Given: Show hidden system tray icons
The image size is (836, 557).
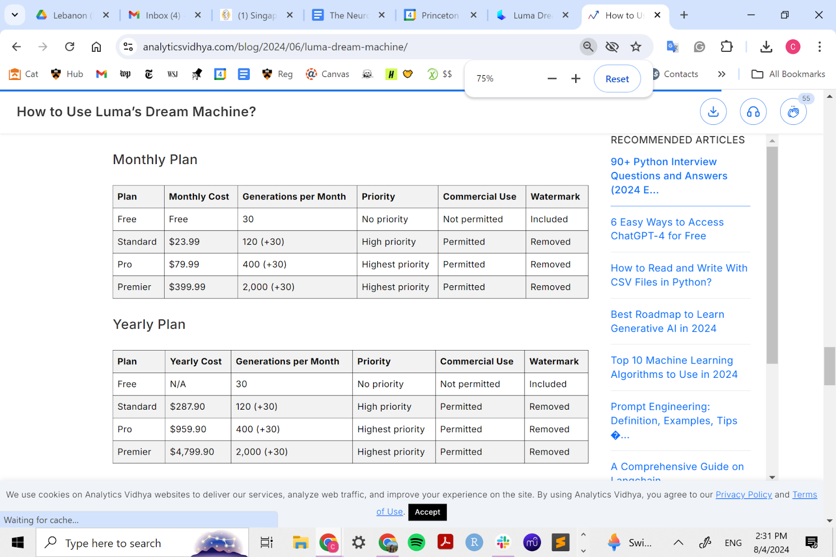Looking at the screenshot, I should tap(678, 543).
